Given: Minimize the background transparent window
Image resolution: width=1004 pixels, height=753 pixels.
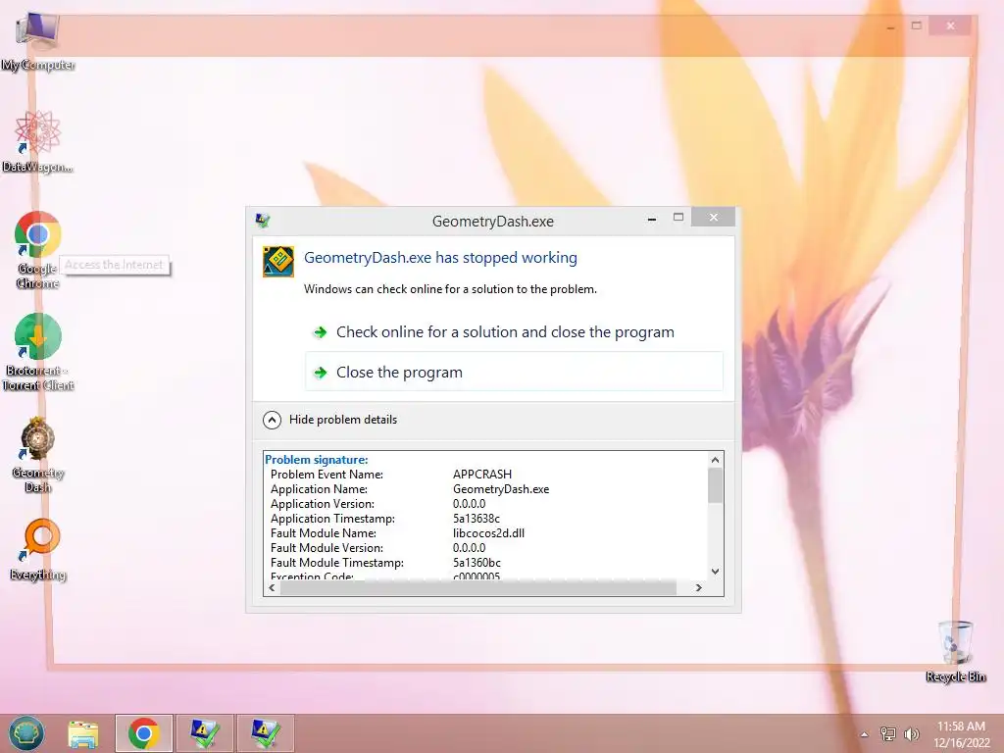Looking at the screenshot, I should point(890,26).
